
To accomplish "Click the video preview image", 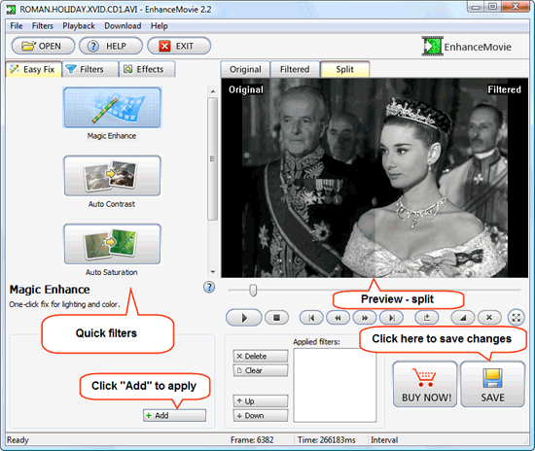I will 374,178.
